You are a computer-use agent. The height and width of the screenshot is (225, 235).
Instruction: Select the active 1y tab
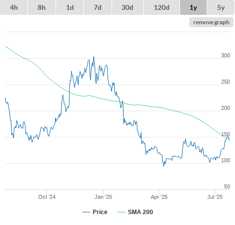tap(193, 7)
